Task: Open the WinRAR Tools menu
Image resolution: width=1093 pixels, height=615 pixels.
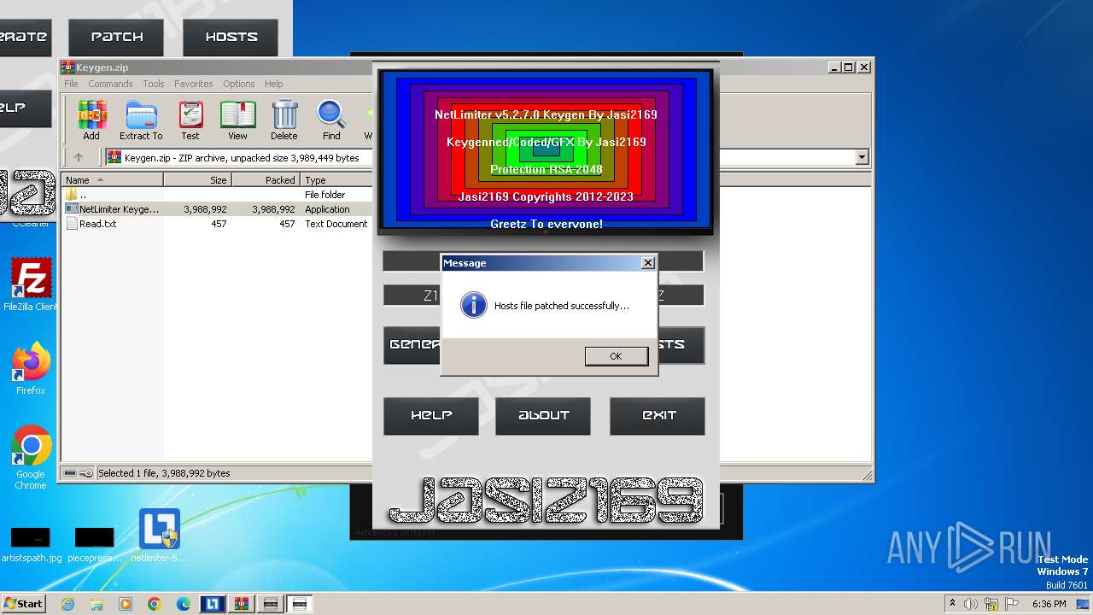Action: point(154,84)
